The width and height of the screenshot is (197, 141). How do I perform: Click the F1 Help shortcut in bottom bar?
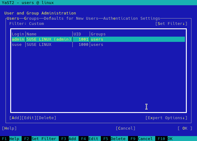(x=11, y=139)
